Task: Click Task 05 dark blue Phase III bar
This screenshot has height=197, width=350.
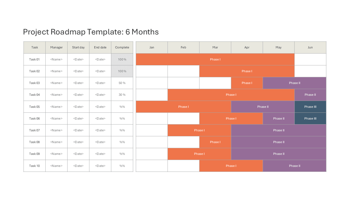Action: coord(310,107)
